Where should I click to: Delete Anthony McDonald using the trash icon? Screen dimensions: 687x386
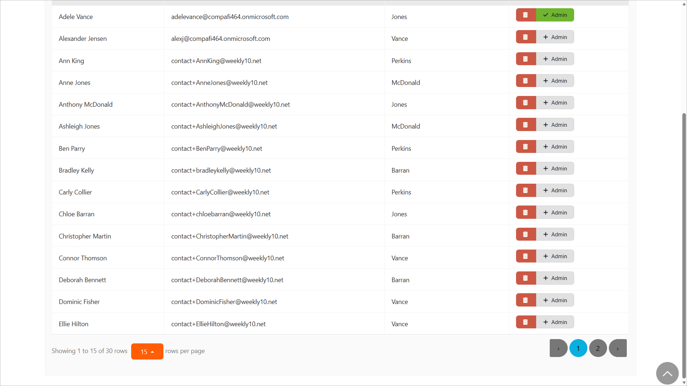(x=526, y=103)
